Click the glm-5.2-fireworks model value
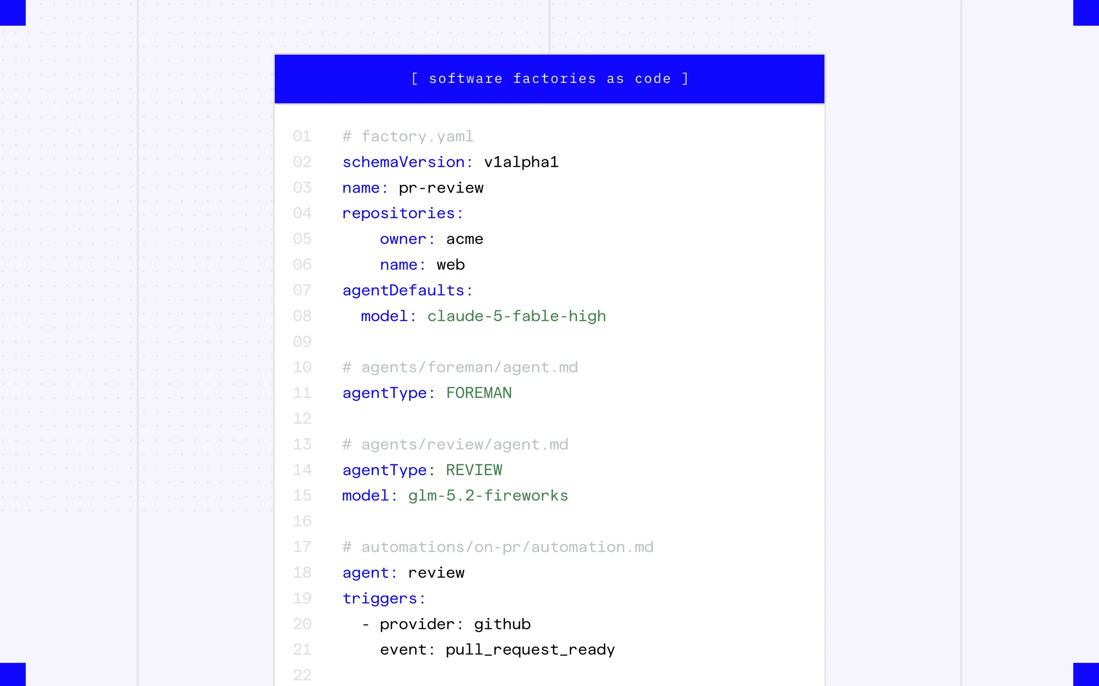The image size is (1099, 686). coord(488,496)
